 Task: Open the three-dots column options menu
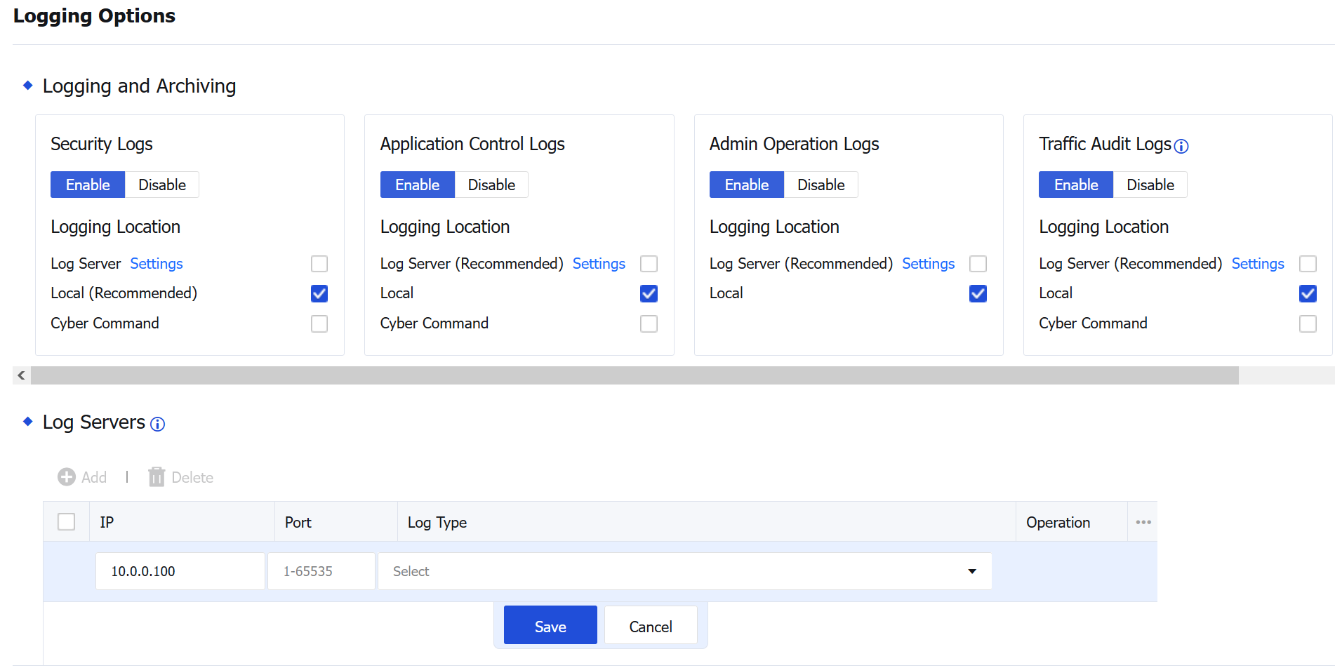click(1143, 522)
